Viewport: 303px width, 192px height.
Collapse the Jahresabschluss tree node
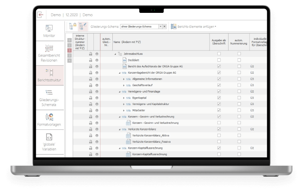(115, 54)
